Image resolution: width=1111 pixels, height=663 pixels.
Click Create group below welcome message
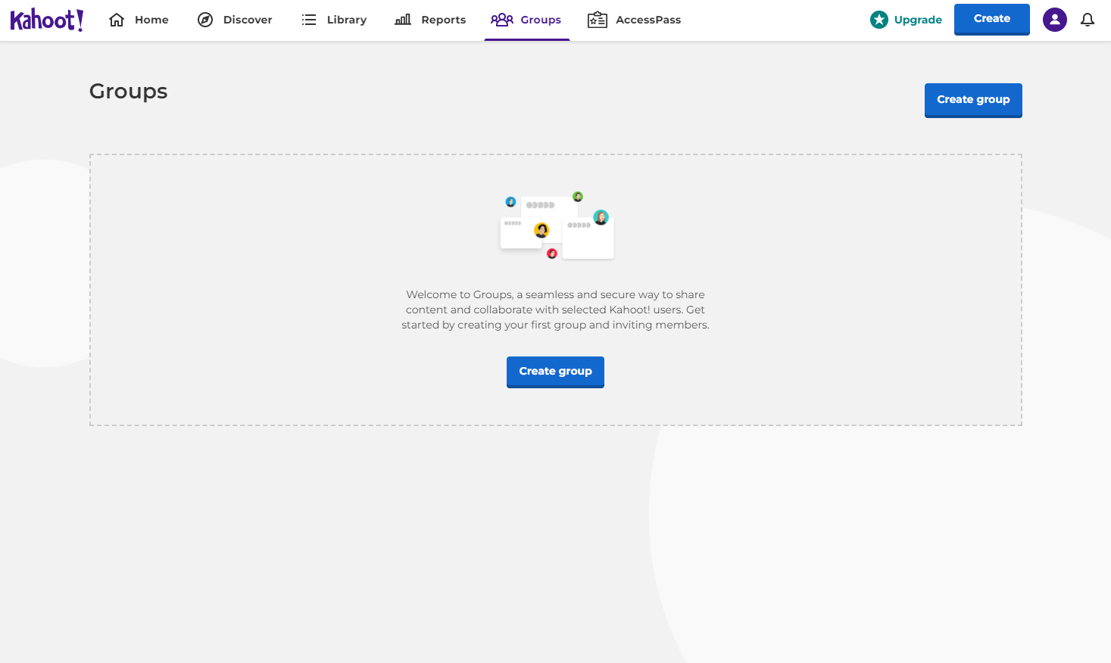(x=555, y=372)
